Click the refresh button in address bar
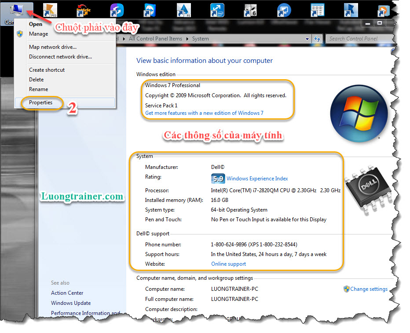This screenshot has width=410, height=333. [317, 39]
